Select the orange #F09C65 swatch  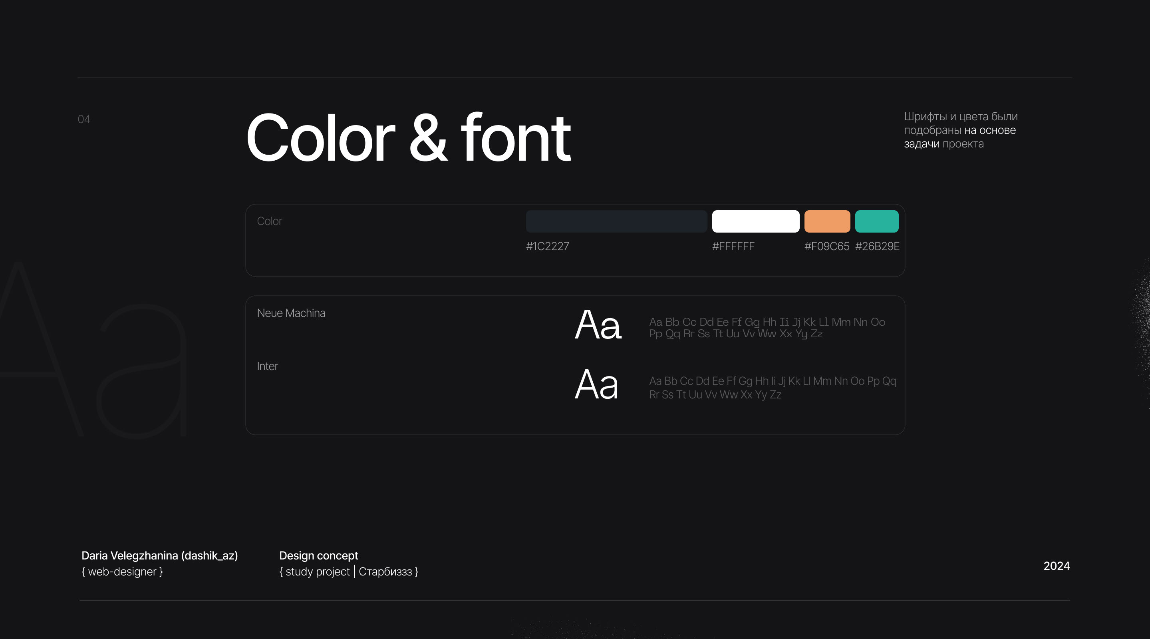pyautogui.click(x=827, y=221)
